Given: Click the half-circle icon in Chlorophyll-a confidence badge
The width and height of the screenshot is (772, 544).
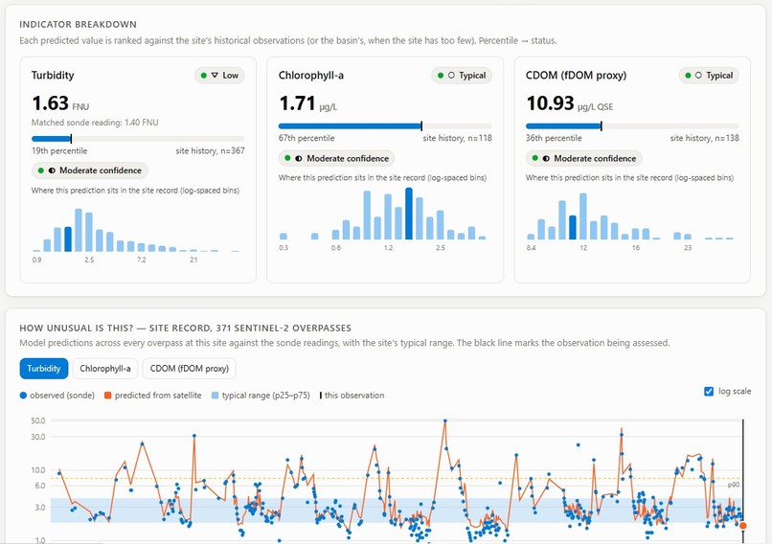Looking at the screenshot, I should (299, 159).
